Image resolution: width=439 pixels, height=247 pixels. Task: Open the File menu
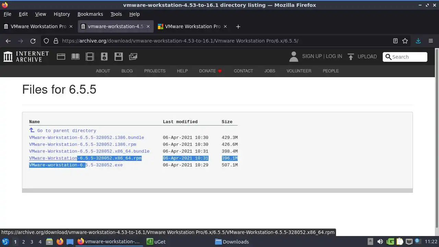coord(7,14)
